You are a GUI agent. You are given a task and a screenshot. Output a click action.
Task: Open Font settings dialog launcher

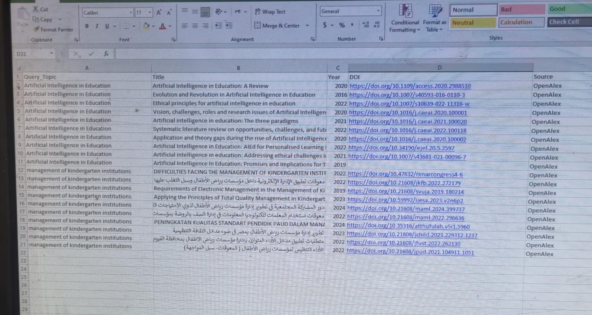click(174, 39)
